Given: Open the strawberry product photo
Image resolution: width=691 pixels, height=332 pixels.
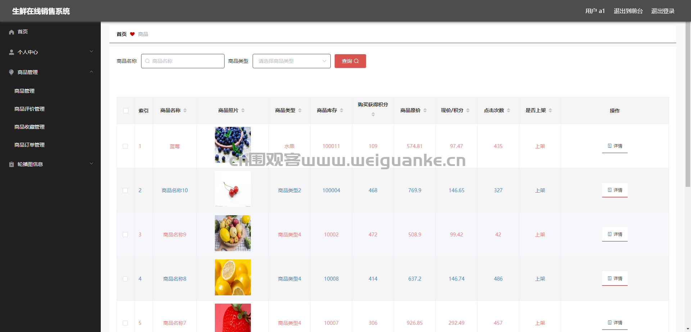Looking at the screenshot, I should [x=233, y=318].
